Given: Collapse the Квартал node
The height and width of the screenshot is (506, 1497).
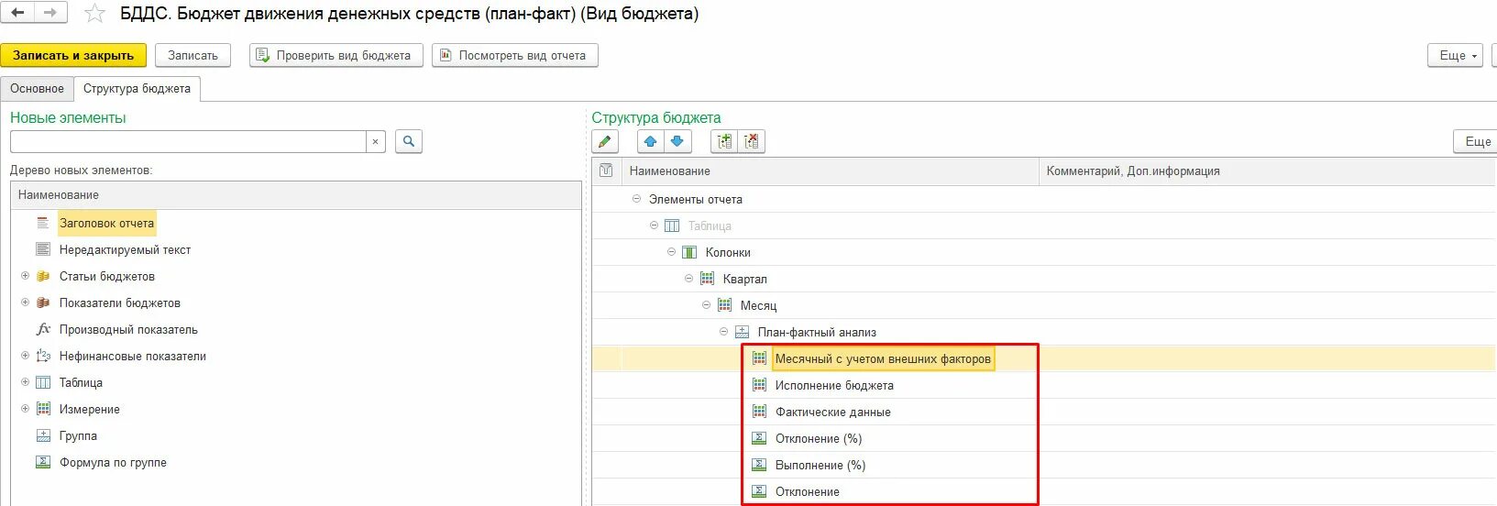Looking at the screenshot, I should [x=688, y=279].
